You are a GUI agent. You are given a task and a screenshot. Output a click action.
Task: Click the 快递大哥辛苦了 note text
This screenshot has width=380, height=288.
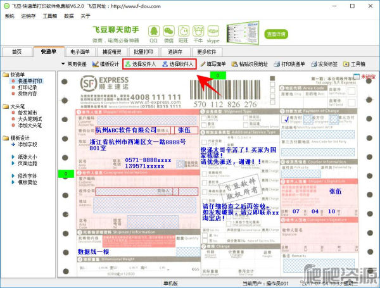tap(239, 156)
